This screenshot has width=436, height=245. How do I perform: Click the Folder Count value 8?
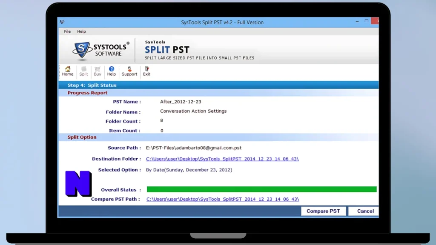pyautogui.click(x=161, y=120)
